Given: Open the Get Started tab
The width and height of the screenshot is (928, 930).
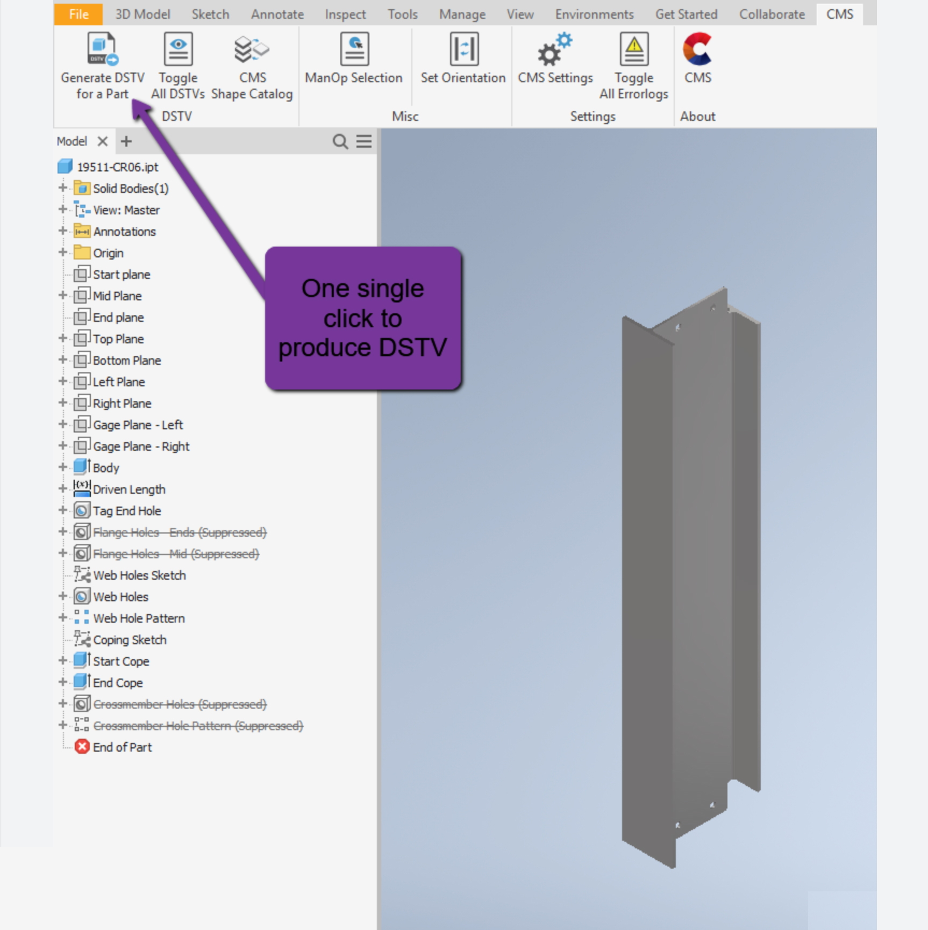Looking at the screenshot, I should point(686,15).
